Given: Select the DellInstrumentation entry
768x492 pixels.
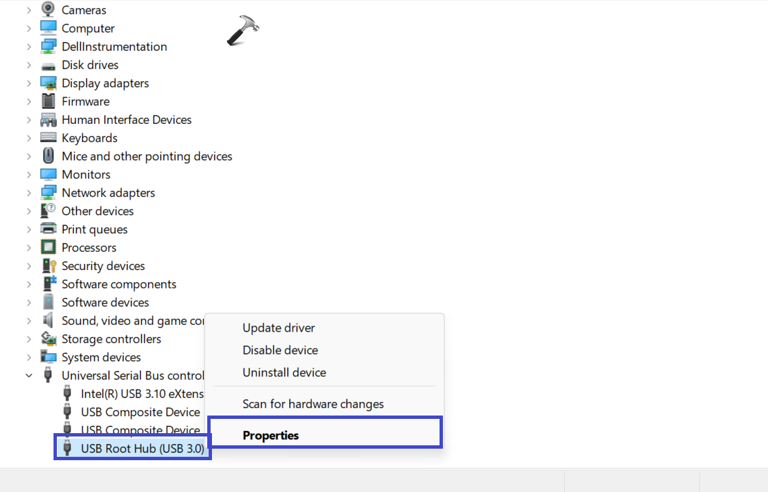Looking at the screenshot, I should [114, 47].
